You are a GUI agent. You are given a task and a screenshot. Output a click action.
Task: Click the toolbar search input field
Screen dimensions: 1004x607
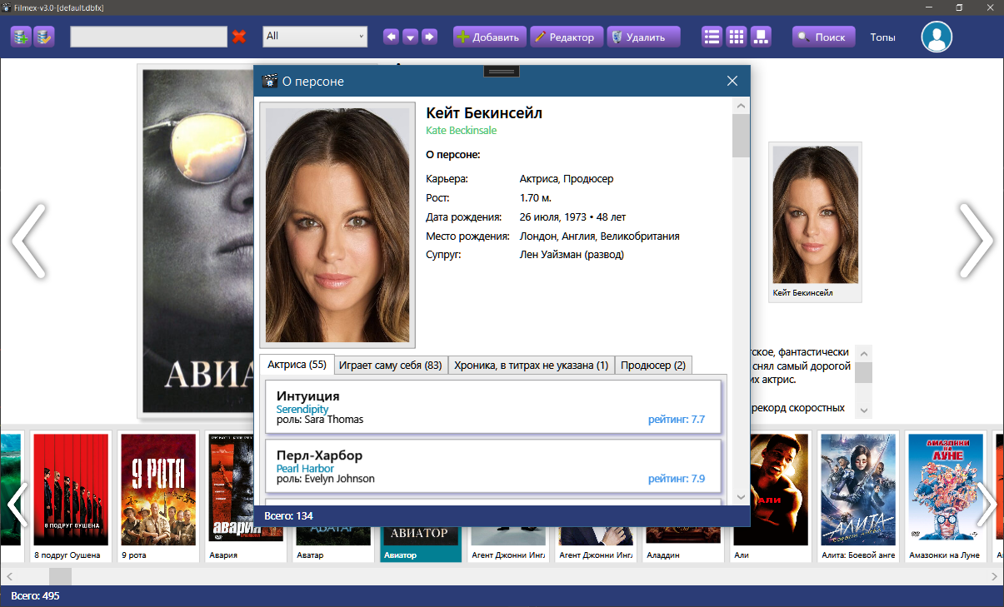click(x=148, y=37)
